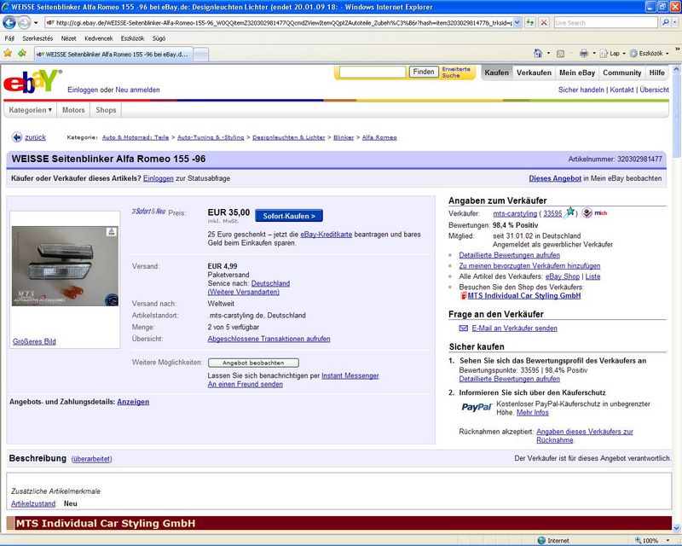Click the eBay search text field
This screenshot has width=682, height=546.
373,72
